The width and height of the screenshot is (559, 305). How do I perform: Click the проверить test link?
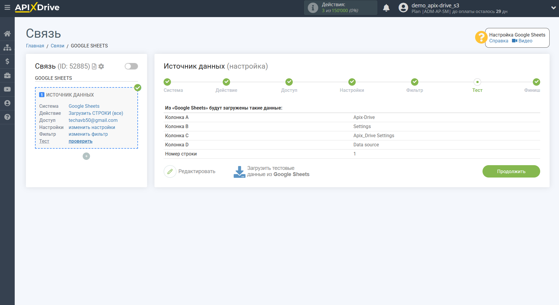pos(80,141)
